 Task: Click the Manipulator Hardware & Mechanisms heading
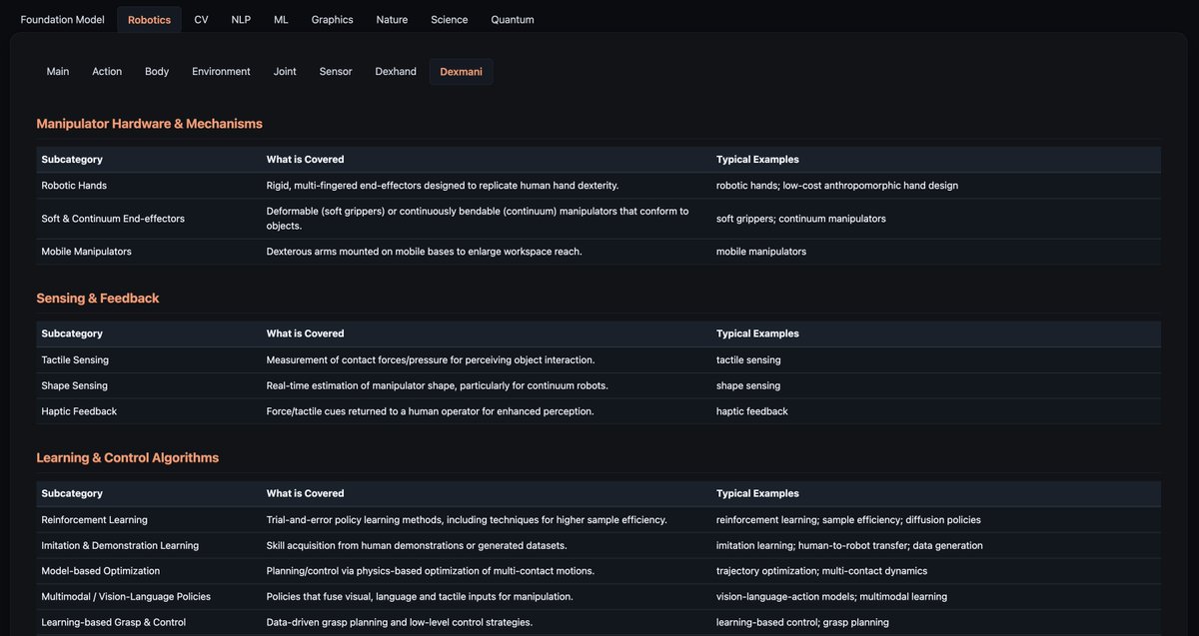(149, 124)
